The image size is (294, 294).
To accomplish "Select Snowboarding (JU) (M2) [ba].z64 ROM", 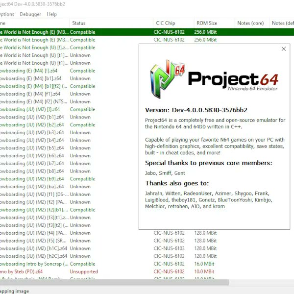I will 32,187.
